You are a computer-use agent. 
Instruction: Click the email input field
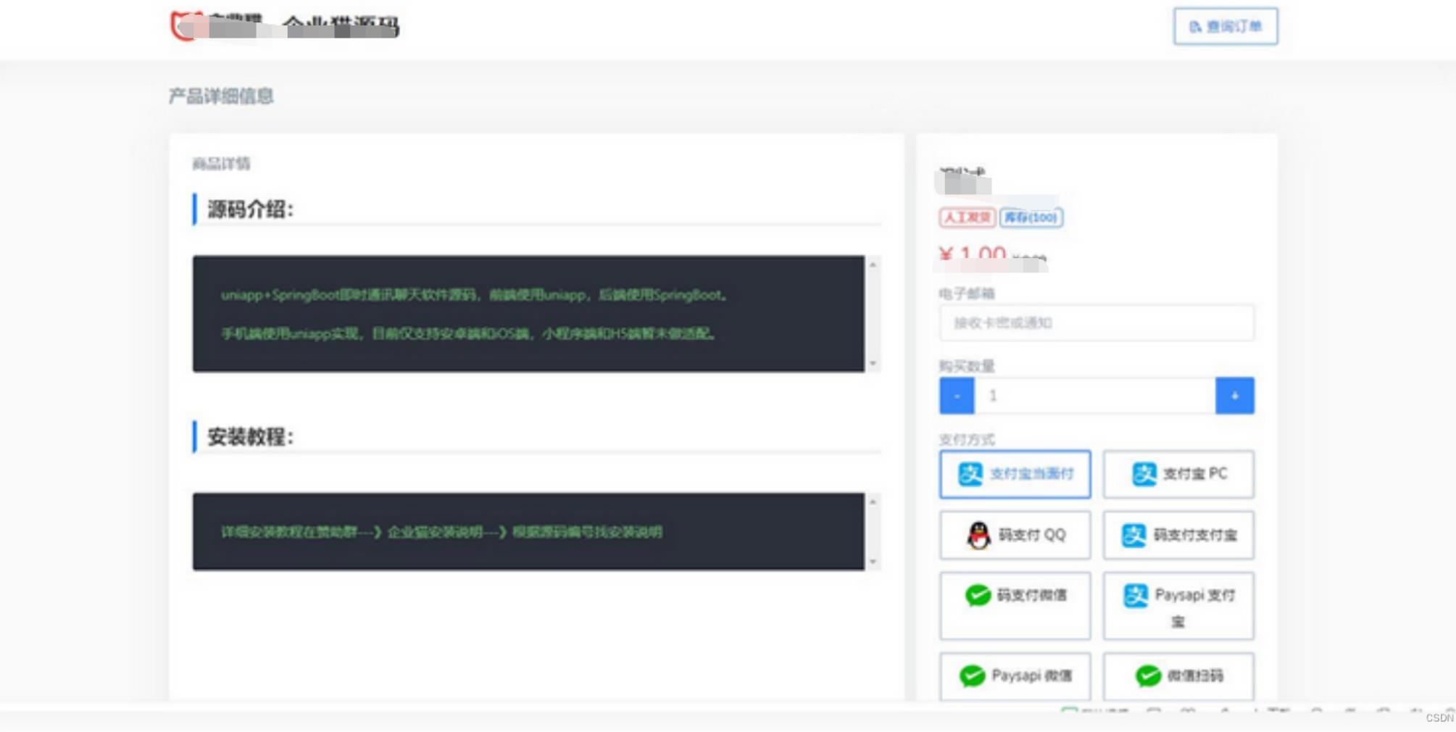click(x=1096, y=323)
